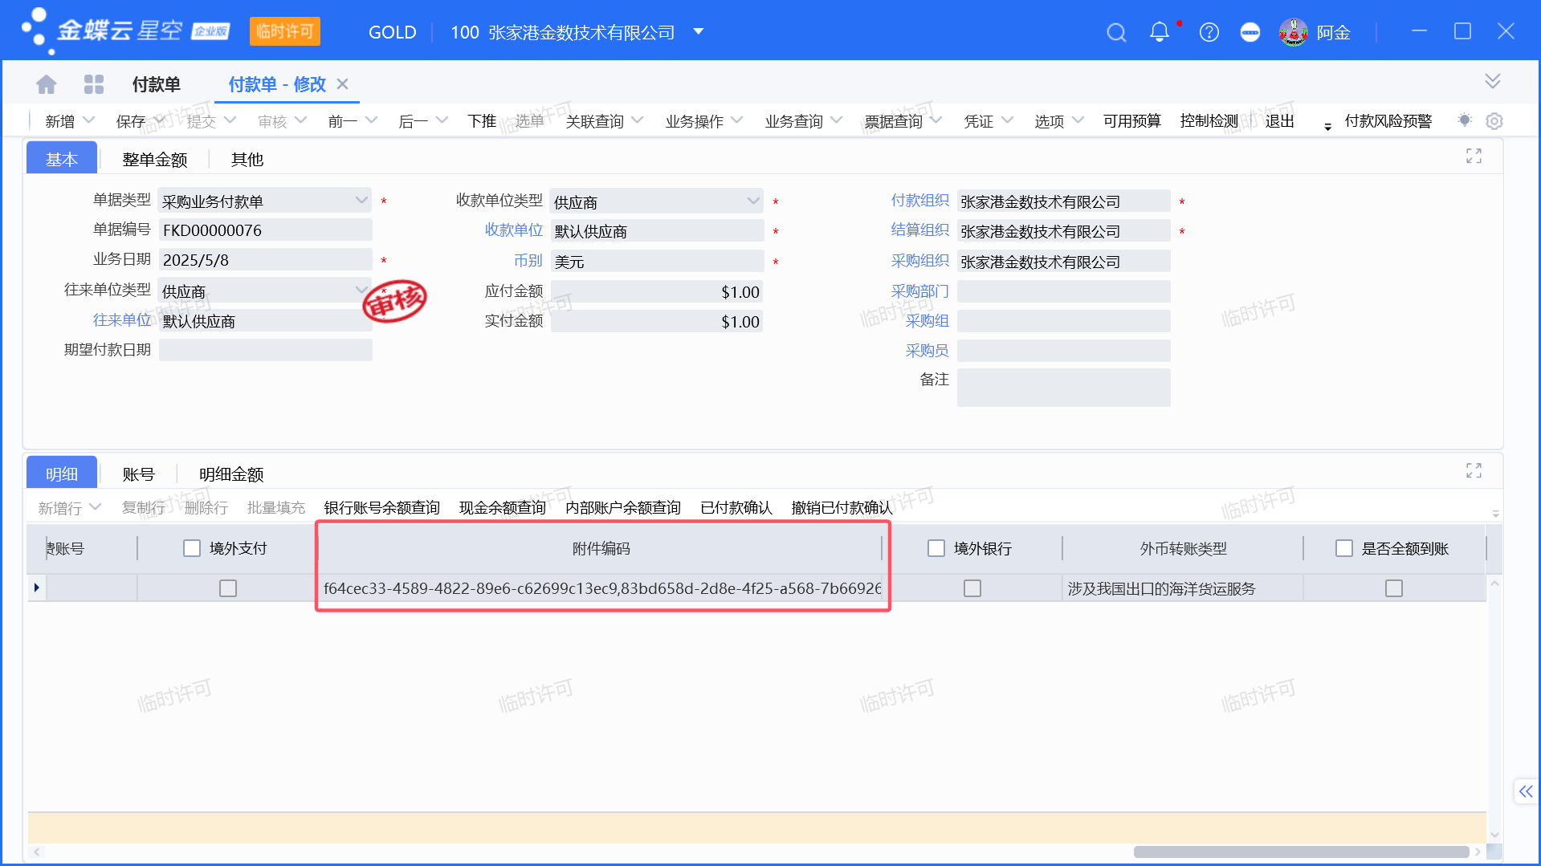Click 付款风险预警 button

(x=1388, y=121)
